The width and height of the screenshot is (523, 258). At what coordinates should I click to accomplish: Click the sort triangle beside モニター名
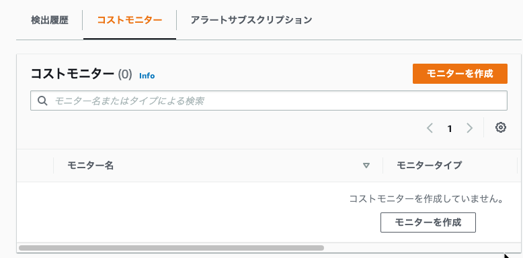pos(366,166)
